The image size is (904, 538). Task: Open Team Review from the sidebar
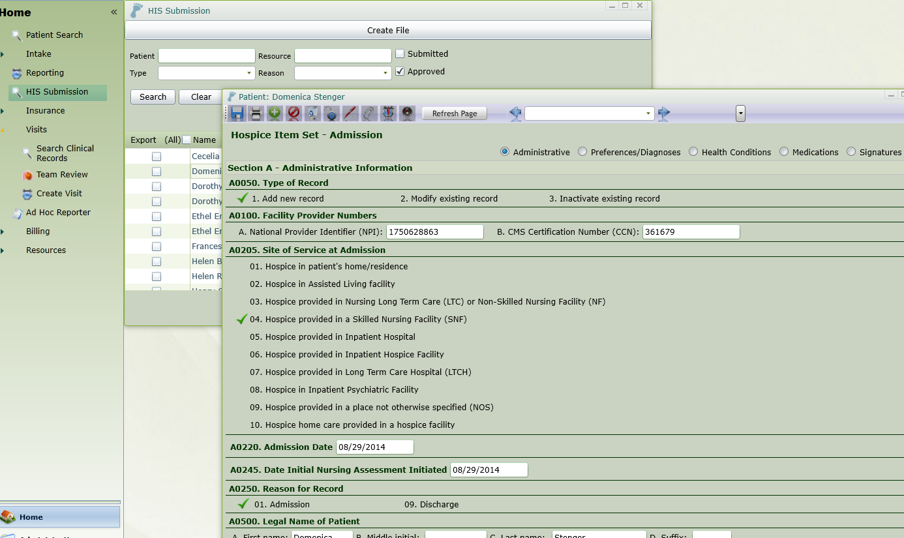pos(61,174)
